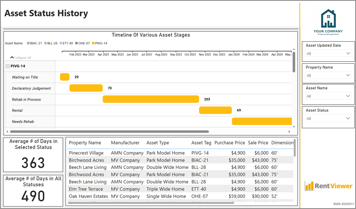Click Pinecrest Village table cell
The height and width of the screenshot is (209, 356).
coord(86,153)
